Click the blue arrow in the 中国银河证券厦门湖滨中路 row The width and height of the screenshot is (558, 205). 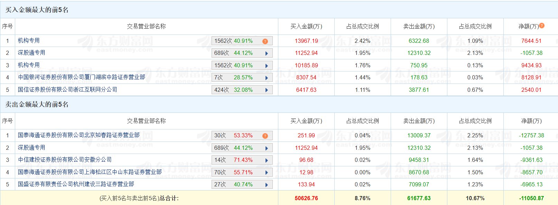(x=267, y=78)
